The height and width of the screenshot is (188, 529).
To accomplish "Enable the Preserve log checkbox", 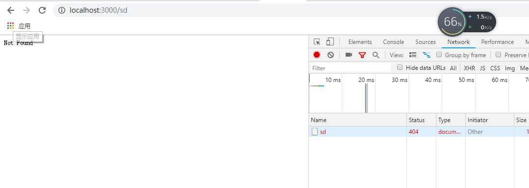I will 498,55.
